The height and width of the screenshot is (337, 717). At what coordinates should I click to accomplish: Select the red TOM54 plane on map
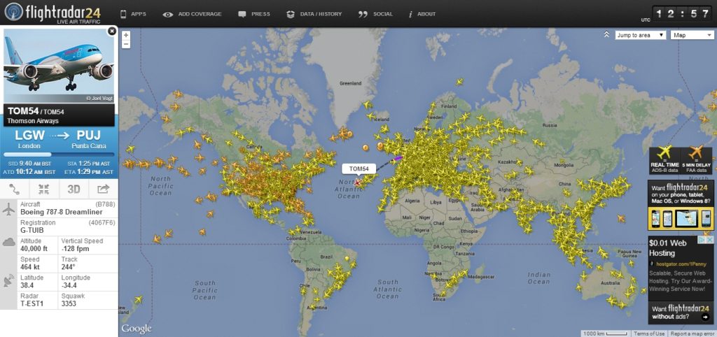pos(357,182)
